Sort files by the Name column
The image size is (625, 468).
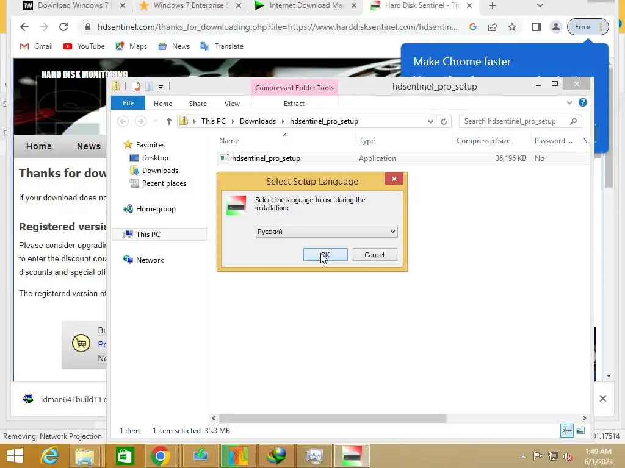[229, 141]
